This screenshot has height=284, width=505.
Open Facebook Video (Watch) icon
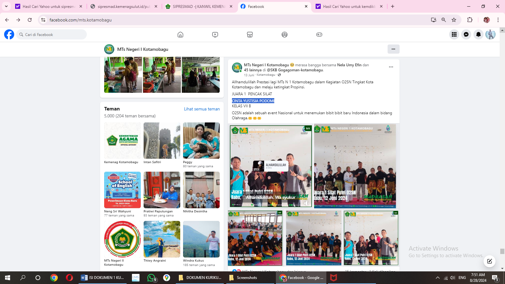click(x=215, y=35)
